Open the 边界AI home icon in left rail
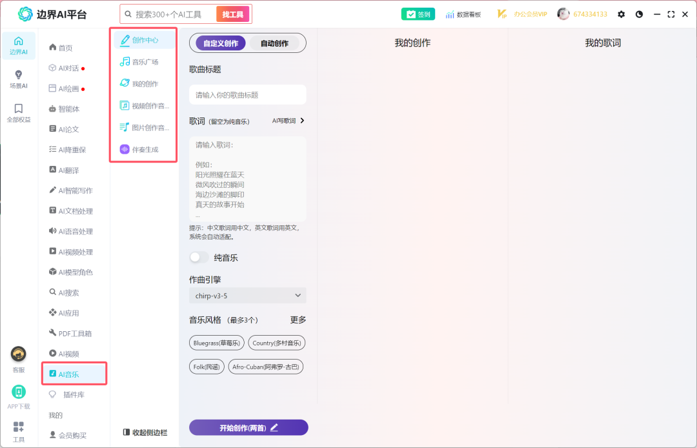 tap(18, 46)
